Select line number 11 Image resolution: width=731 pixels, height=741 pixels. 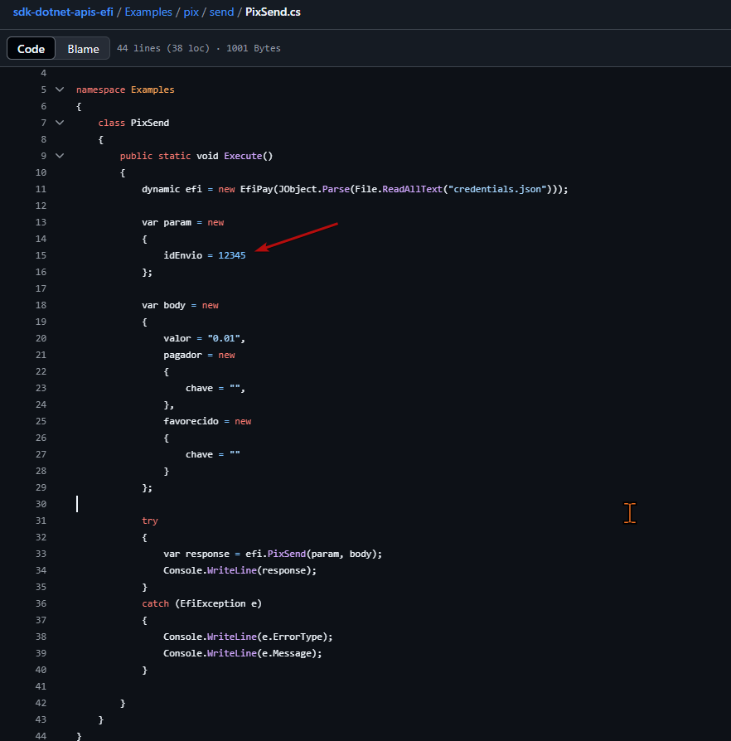41,189
